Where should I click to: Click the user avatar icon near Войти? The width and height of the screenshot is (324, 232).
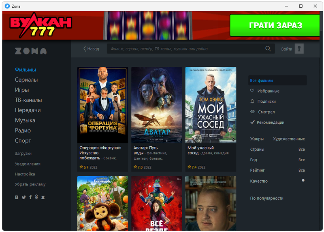coord(299,49)
